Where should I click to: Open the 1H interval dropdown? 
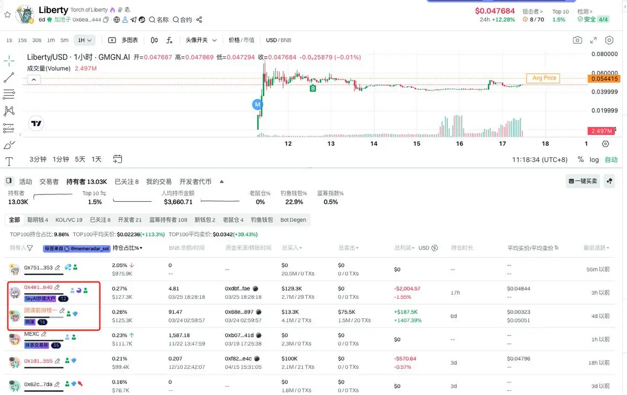[x=85, y=40]
